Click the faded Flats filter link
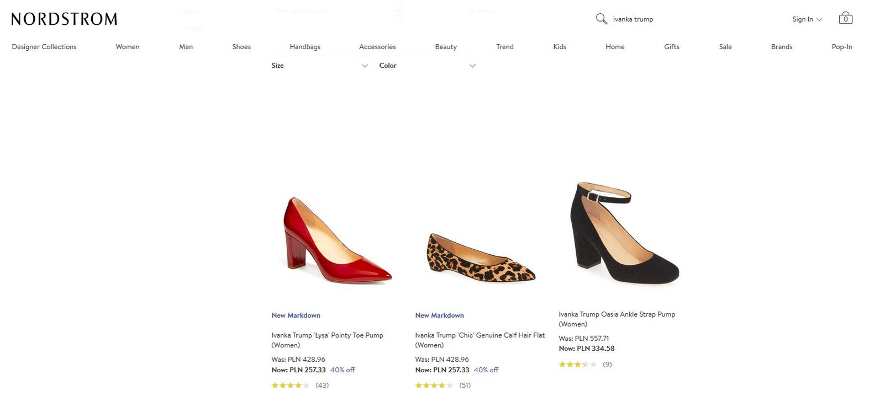Viewport: 869px width, 396px height. [190, 11]
